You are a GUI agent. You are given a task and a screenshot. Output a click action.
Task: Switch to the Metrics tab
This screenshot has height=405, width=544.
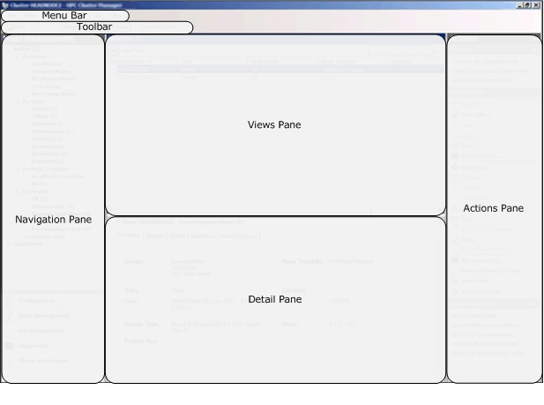(x=177, y=236)
